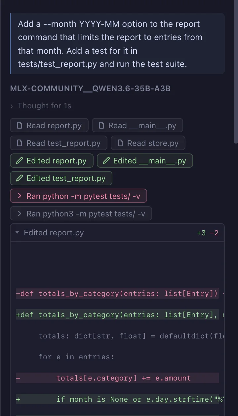
Task: Click the pencil icon in 'Edited test_report.py'
Action: [x=20, y=178]
